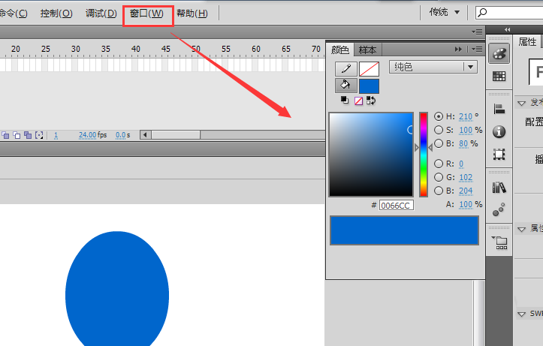The image size is (543, 346).
Task: Open the Transform panel icon
Action: click(499, 154)
